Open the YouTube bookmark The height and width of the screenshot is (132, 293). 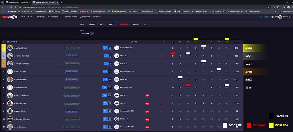(x=25, y=11)
